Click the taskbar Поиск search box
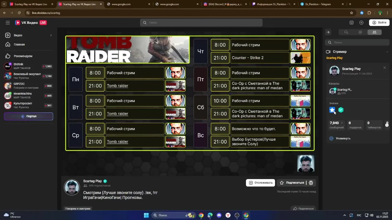Image resolution: width=392 pixels, height=220 pixels. tap(173, 215)
